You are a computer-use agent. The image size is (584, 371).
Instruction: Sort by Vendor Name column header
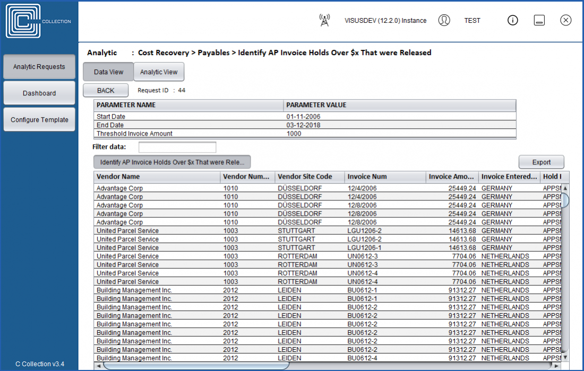(157, 177)
